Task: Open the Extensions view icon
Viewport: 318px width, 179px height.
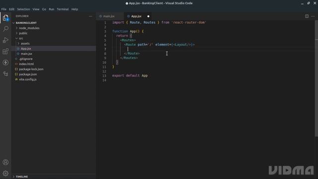Action: point(5,51)
